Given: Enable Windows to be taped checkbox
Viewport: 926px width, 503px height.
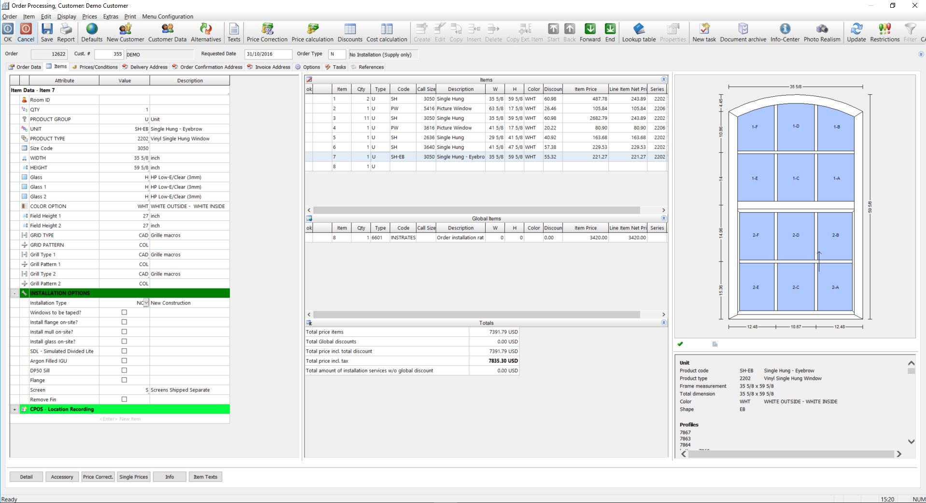Looking at the screenshot, I should 124,313.
